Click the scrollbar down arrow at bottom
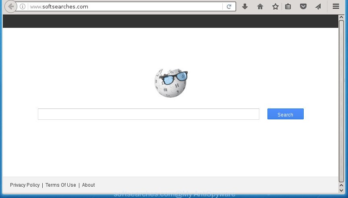348x198 pixels. click(x=341, y=190)
